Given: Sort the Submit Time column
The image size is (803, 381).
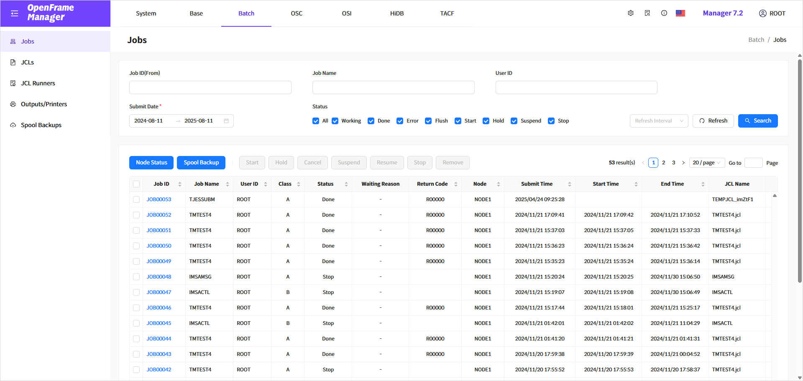Looking at the screenshot, I should [569, 184].
